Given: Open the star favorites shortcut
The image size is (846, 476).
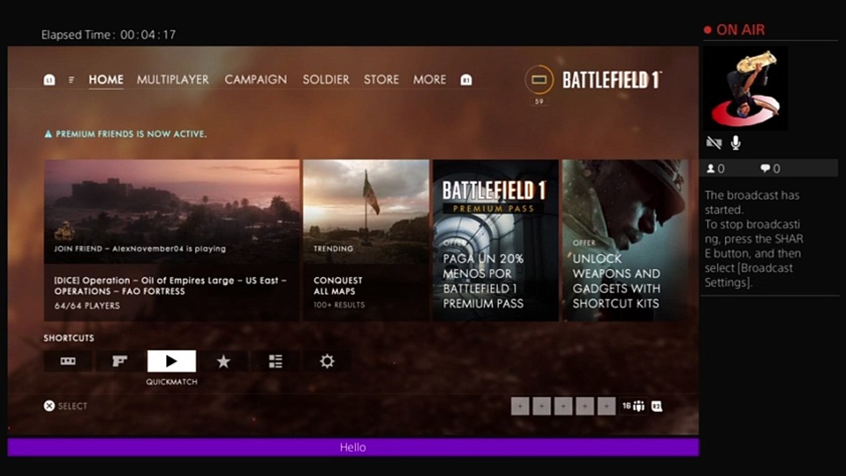Looking at the screenshot, I should pos(224,361).
